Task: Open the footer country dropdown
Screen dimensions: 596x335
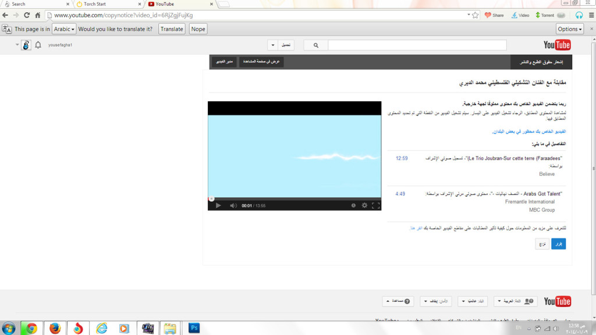Action: [473, 301]
